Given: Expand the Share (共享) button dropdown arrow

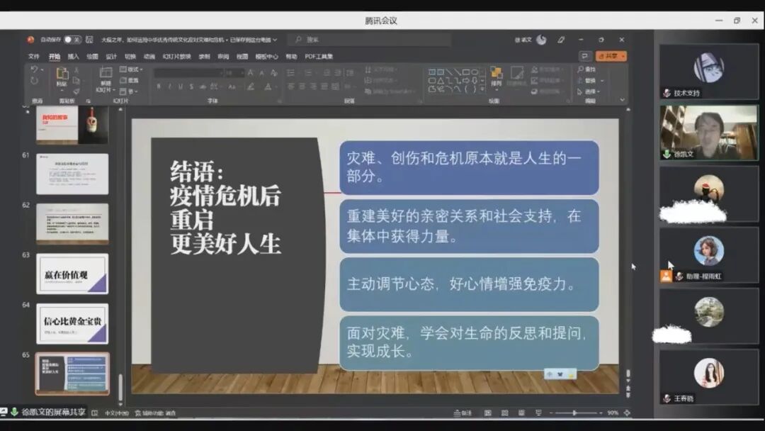Looking at the screenshot, I should (x=623, y=55).
